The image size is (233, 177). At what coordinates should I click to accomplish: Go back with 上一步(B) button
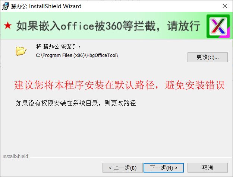[122, 168]
